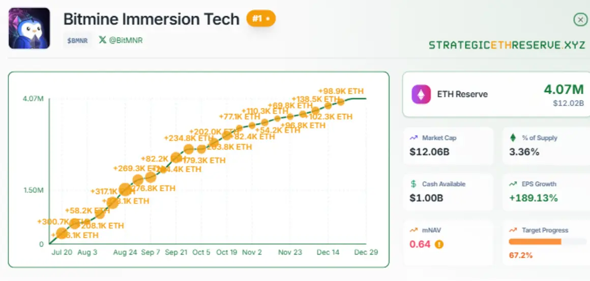Viewport: 590px width, 281px height.
Task: Click the Bitmine penguin avatar logo
Action: (x=29, y=29)
